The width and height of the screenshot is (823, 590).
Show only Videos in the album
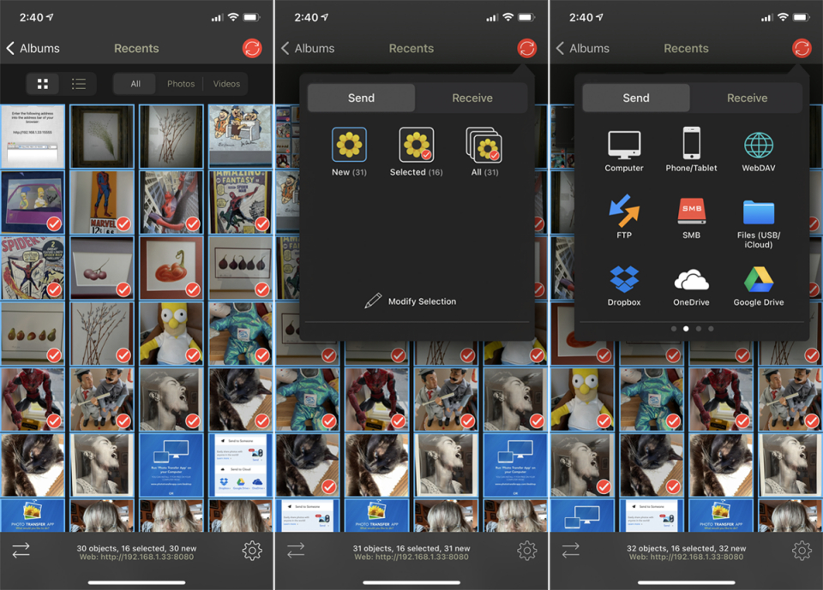(226, 84)
